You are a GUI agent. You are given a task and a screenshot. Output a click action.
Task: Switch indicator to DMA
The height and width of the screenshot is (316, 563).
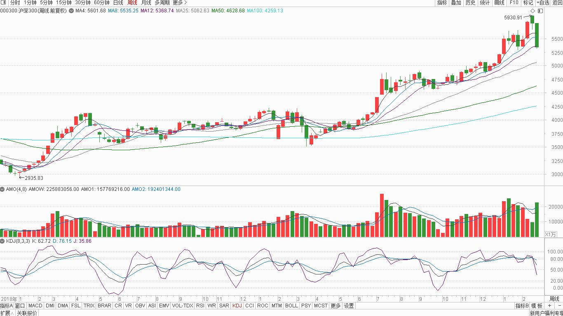63,306
